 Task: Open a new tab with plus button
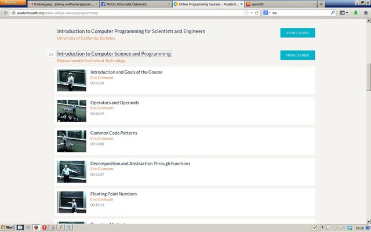pos(321,4)
